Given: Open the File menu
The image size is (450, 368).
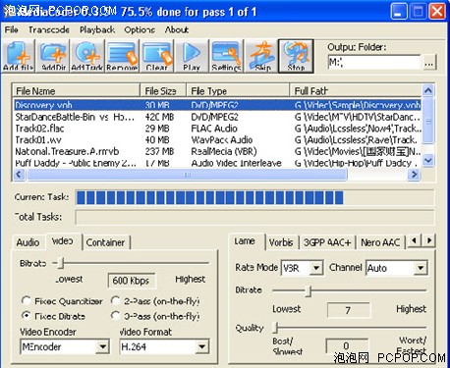Looking at the screenshot, I should pyautogui.click(x=11, y=29).
